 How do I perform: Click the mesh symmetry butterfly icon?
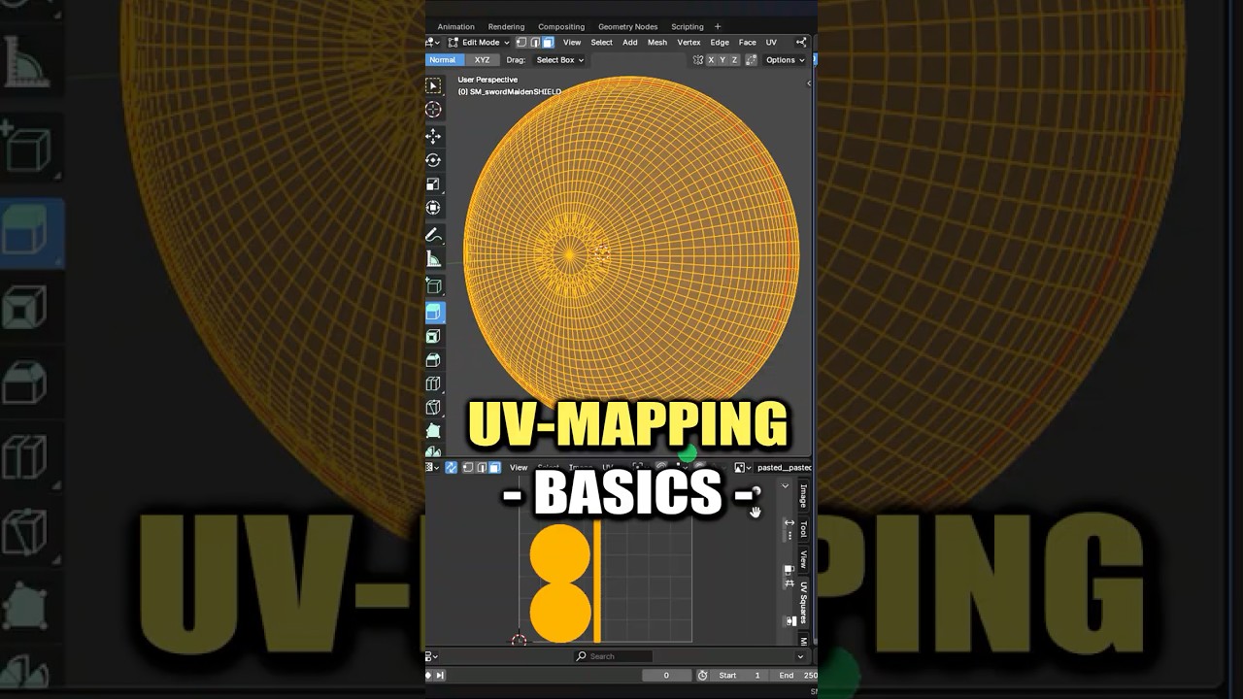[698, 60]
